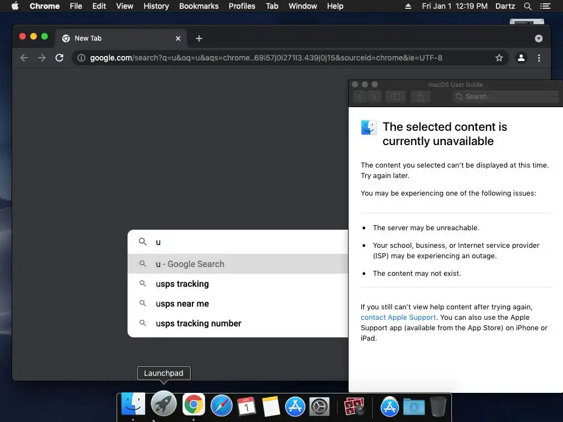The height and width of the screenshot is (422, 563).
Task: Open Trash in the Dock
Action: (438, 406)
